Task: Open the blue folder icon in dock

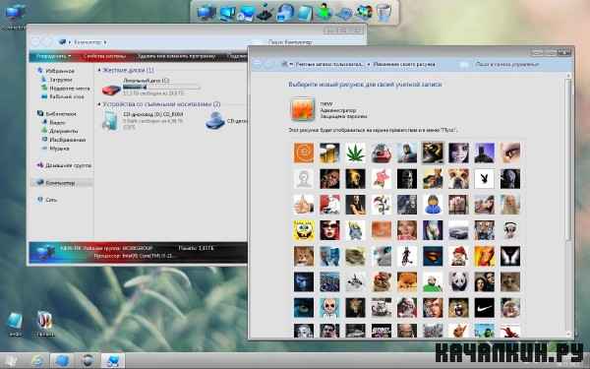Action: coord(305,14)
